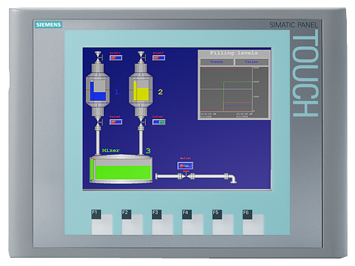Select the green Mixer tank
Screen dimensions: 355x266
point(121,170)
